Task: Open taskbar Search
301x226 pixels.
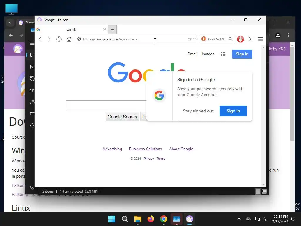Action: (x=125, y=219)
